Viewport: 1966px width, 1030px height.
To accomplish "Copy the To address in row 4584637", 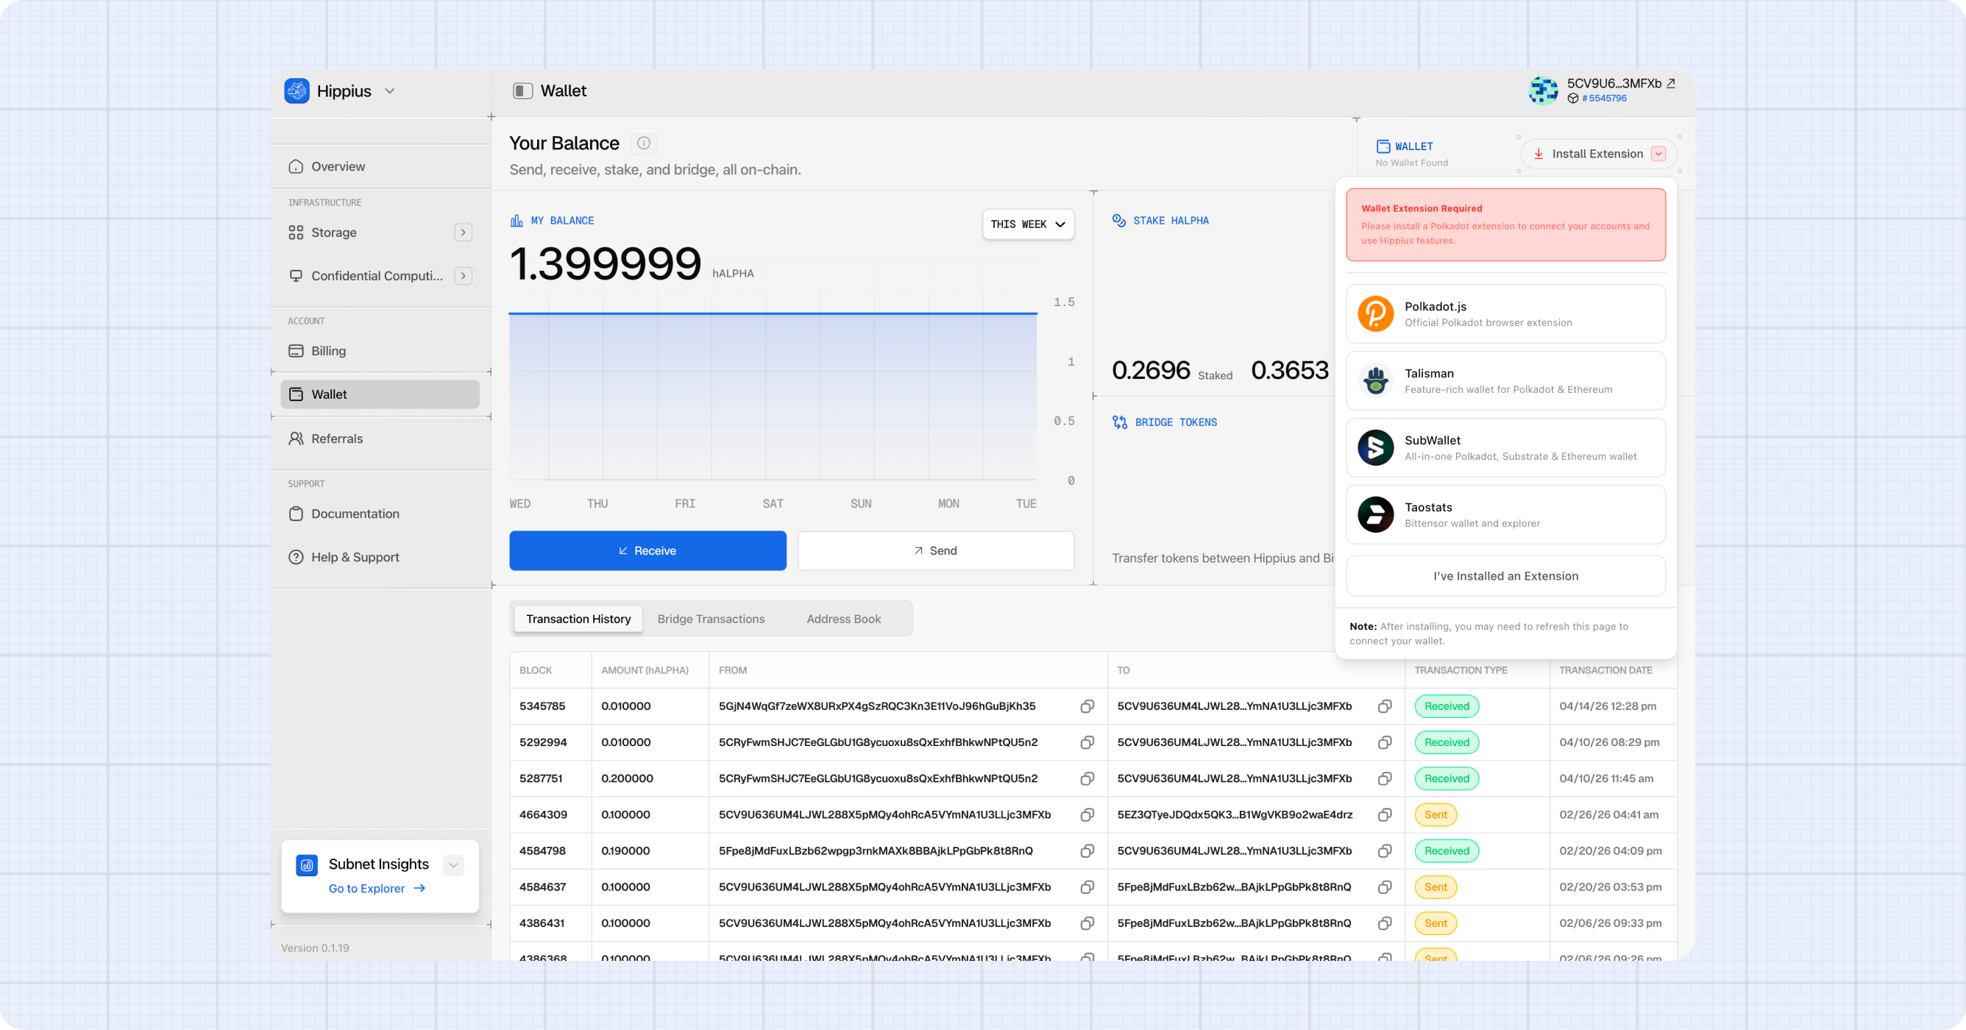I will pyautogui.click(x=1385, y=887).
